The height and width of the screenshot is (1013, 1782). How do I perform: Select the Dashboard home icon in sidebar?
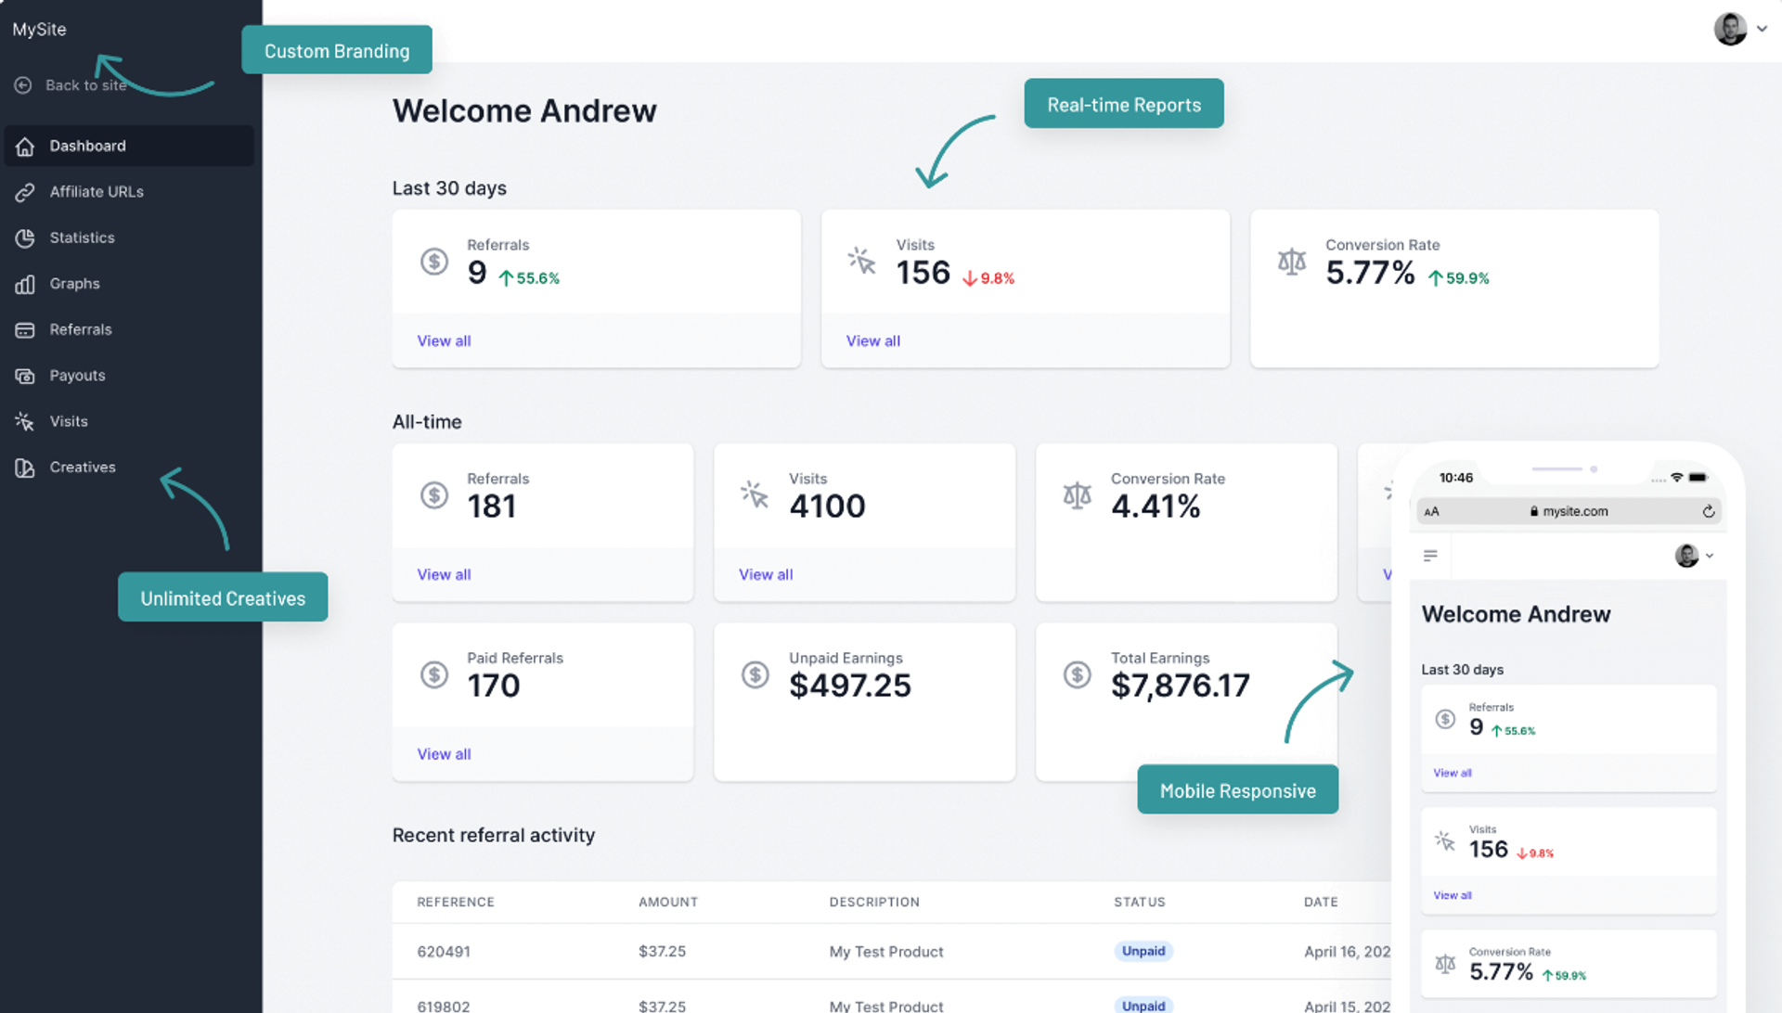tap(25, 146)
